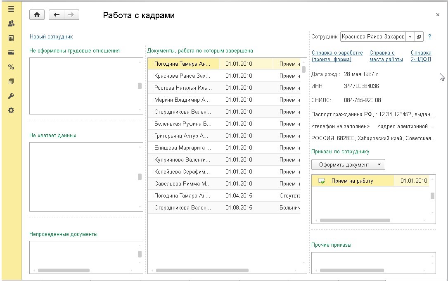The width and height of the screenshot is (448, 281).
Task: Select the Краснова Раиса Зах... row
Action: click(224, 76)
